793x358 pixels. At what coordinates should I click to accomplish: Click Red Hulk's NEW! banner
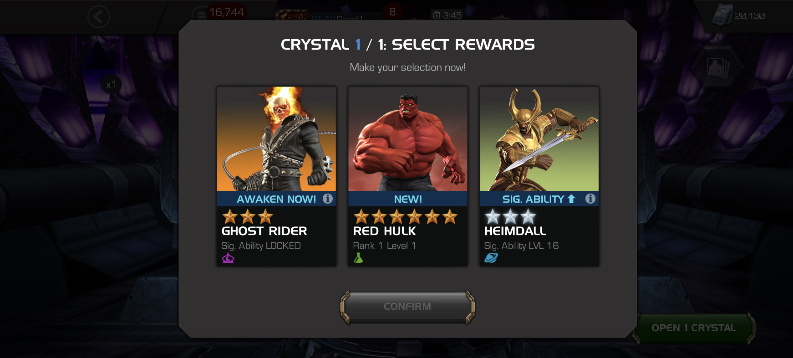[x=408, y=199]
